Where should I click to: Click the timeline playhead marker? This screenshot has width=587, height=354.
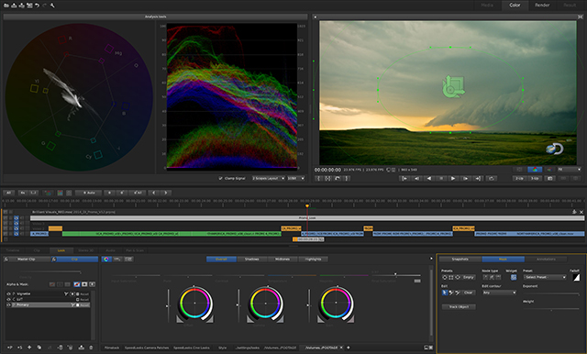pos(307,205)
